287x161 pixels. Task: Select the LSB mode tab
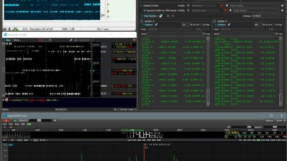(x=85, y=130)
